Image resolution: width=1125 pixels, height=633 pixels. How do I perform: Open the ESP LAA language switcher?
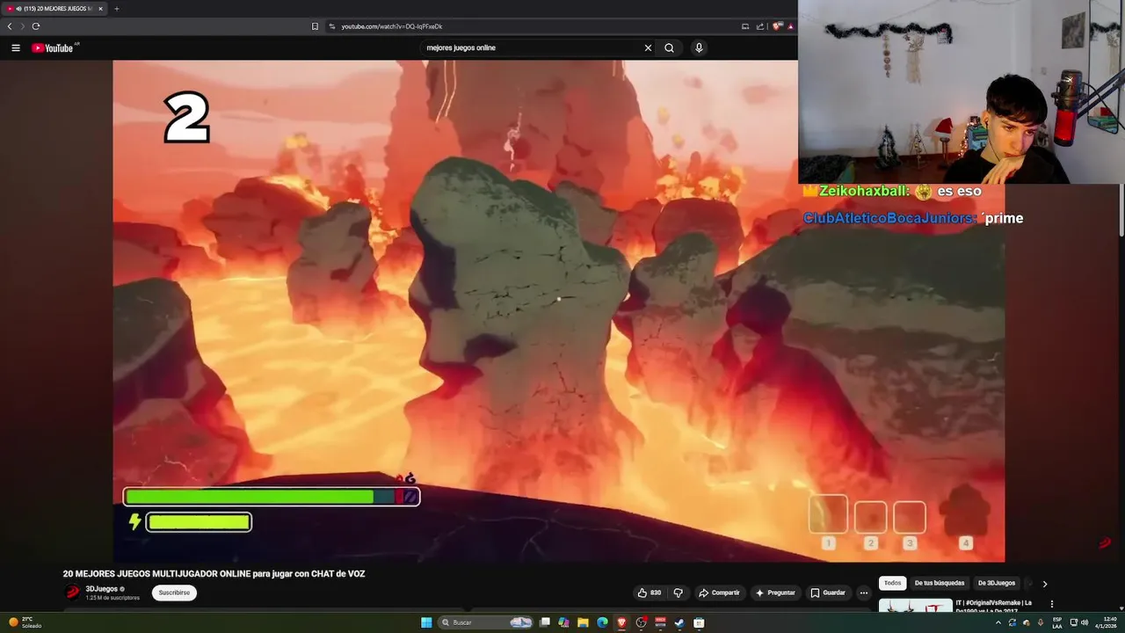click(1056, 622)
